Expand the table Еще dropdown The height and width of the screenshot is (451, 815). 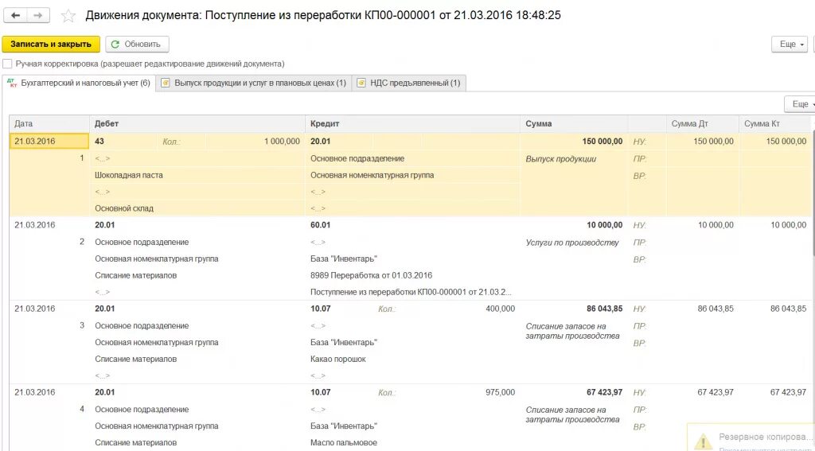pos(799,104)
